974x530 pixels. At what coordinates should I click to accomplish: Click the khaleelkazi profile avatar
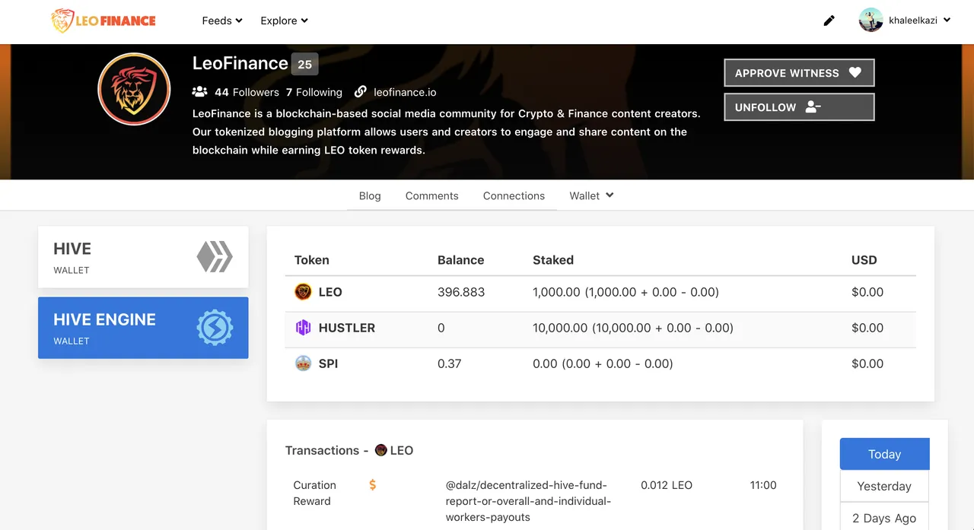click(871, 21)
